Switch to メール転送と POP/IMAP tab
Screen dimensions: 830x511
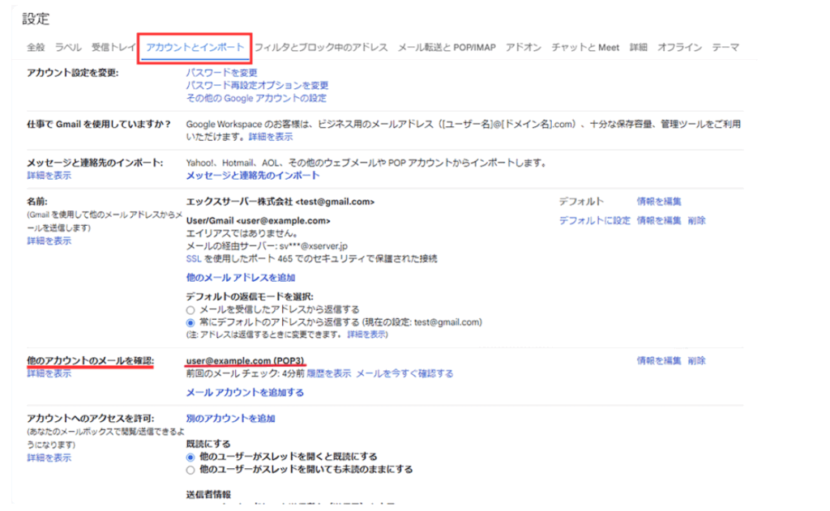[446, 48]
